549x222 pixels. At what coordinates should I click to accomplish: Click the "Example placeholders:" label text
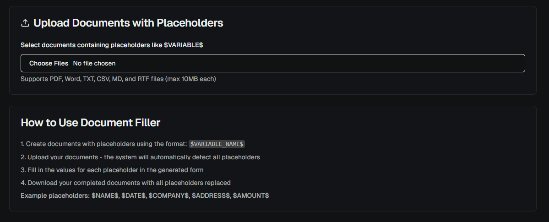55,195
